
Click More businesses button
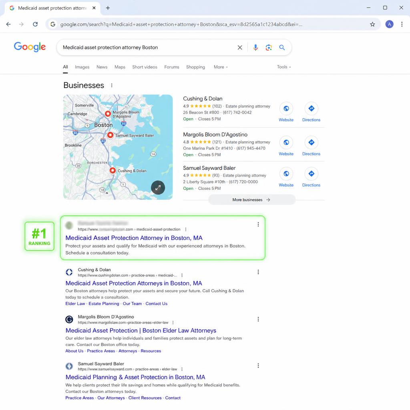[x=252, y=200]
